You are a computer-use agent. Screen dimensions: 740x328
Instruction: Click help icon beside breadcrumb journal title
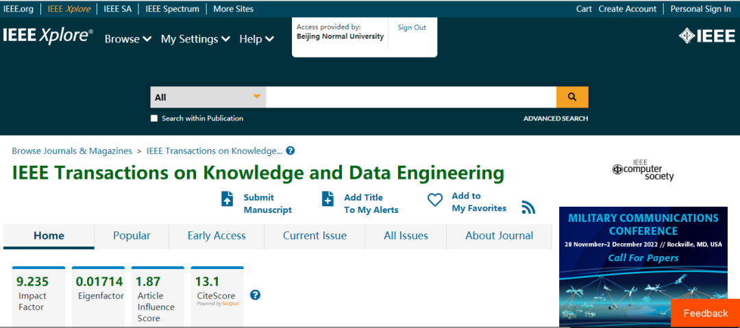(291, 151)
